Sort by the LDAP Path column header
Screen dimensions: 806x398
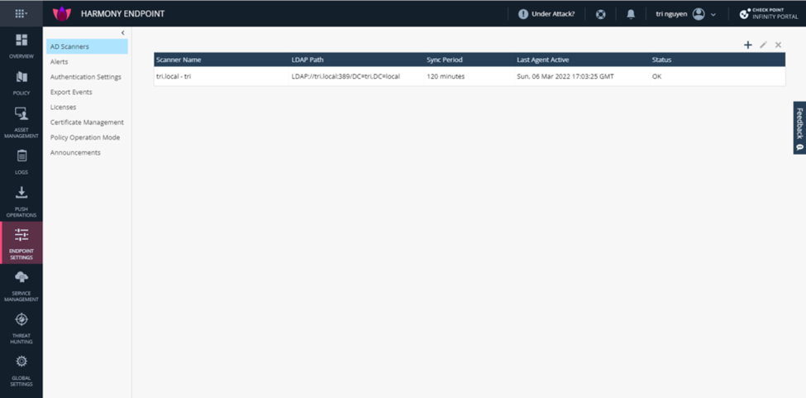coord(308,60)
